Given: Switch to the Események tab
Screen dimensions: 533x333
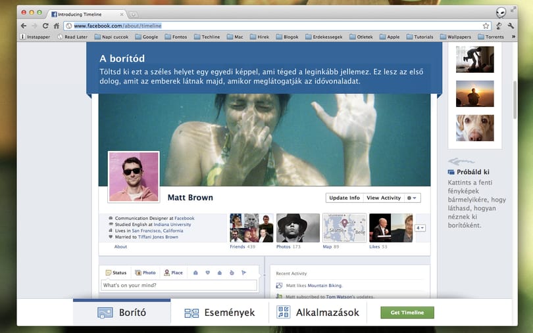Looking at the screenshot, I should [220, 312].
